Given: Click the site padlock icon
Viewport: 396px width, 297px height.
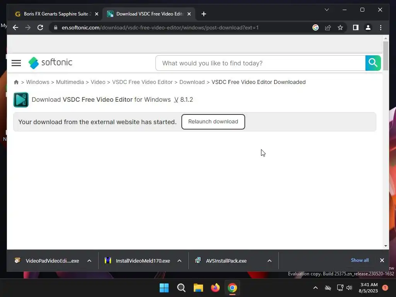Looking at the screenshot, I should click(x=56, y=27).
